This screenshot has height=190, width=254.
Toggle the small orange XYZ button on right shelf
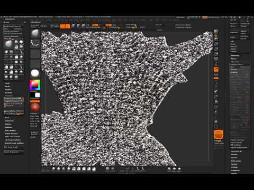tap(216, 78)
